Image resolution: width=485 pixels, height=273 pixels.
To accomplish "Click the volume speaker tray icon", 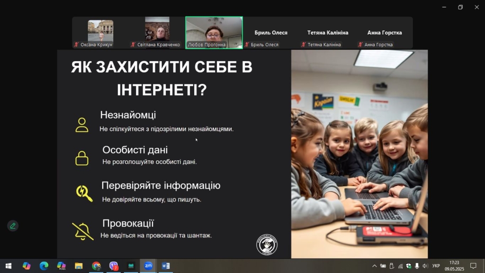I will tap(425, 266).
